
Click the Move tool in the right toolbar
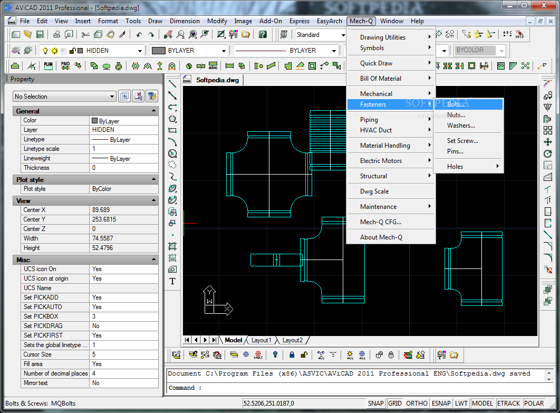pyautogui.click(x=547, y=142)
